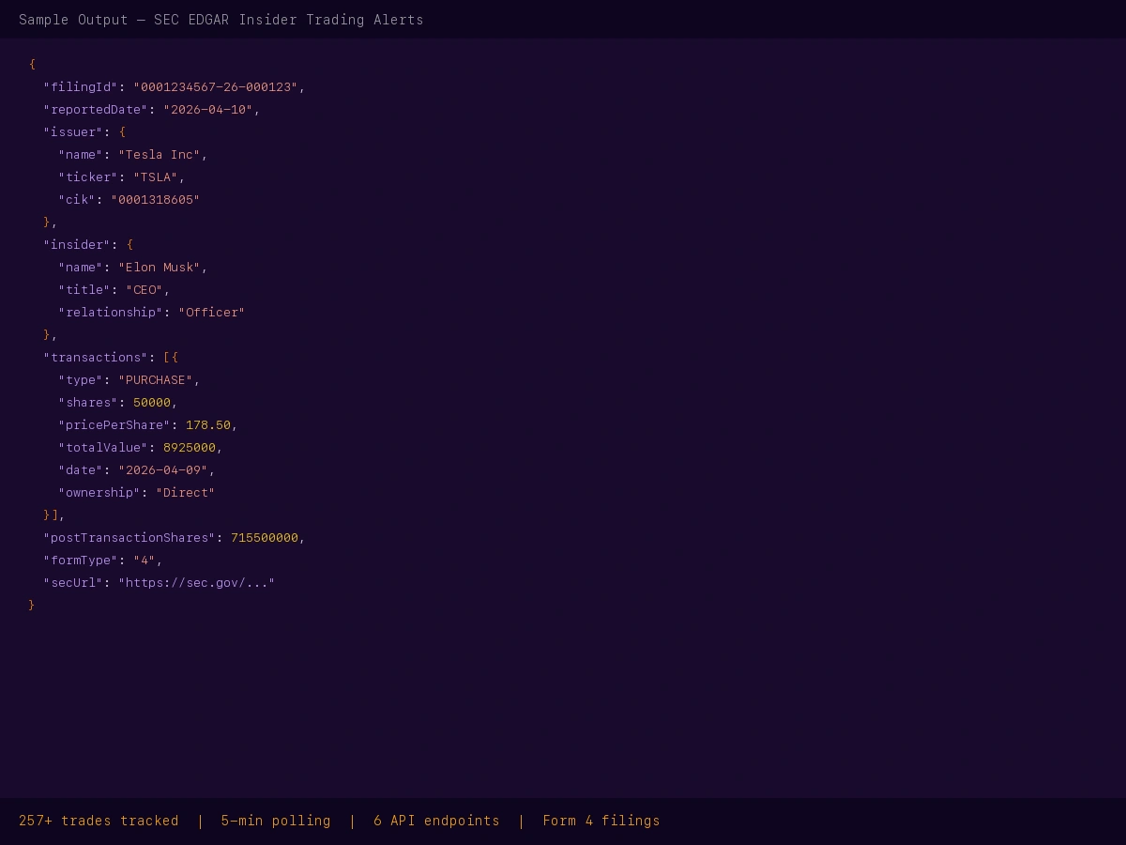This screenshot has width=1126, height=845.
Task: Click "5-min polling" in the footer
Action: pyautogui.click(x=276, y=821)
